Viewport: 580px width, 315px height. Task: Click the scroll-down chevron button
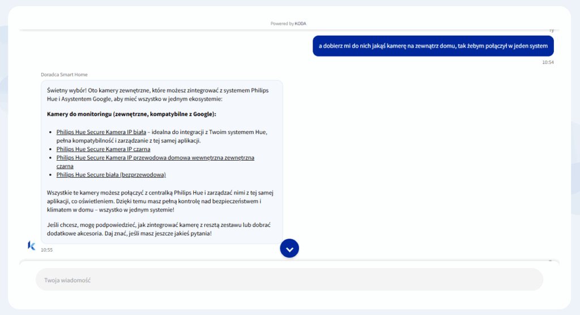(289, 248)
